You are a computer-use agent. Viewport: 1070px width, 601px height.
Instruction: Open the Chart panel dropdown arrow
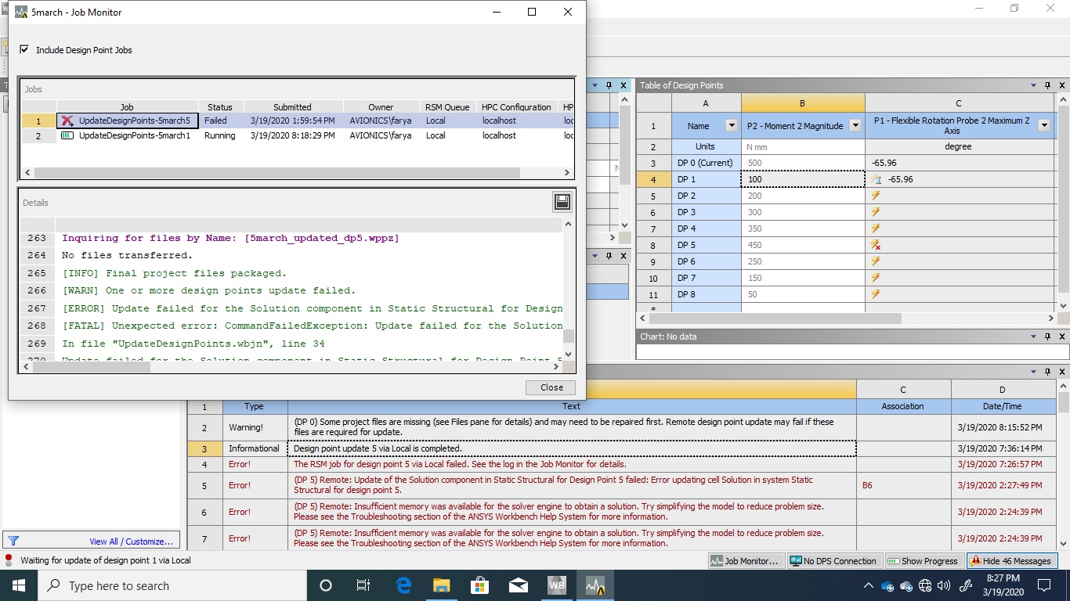click(1034, 336)
